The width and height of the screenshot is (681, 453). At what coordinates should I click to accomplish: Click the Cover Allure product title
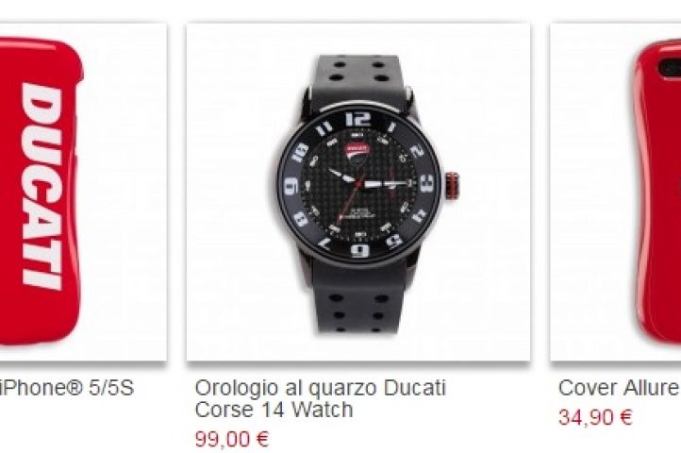(x=619, y=388)
